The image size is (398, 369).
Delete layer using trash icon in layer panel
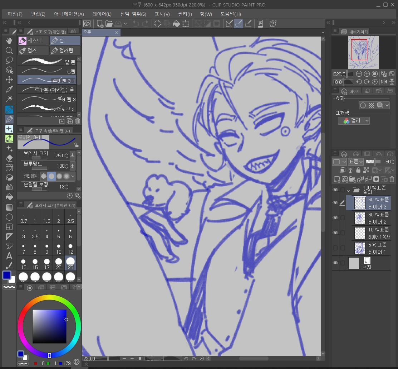click(x=392, y=179)
